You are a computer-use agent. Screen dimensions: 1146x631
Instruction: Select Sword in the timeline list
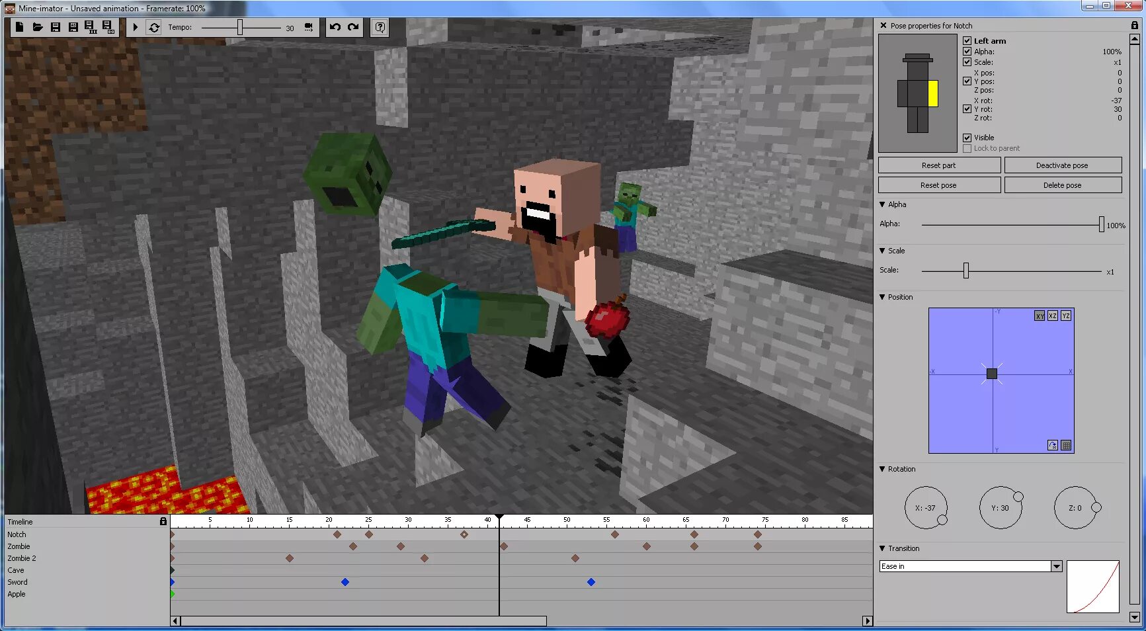[18, 582]
